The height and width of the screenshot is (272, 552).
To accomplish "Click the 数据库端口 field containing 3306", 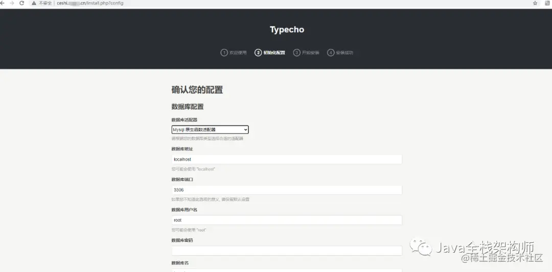I will (x=287, y=190).
